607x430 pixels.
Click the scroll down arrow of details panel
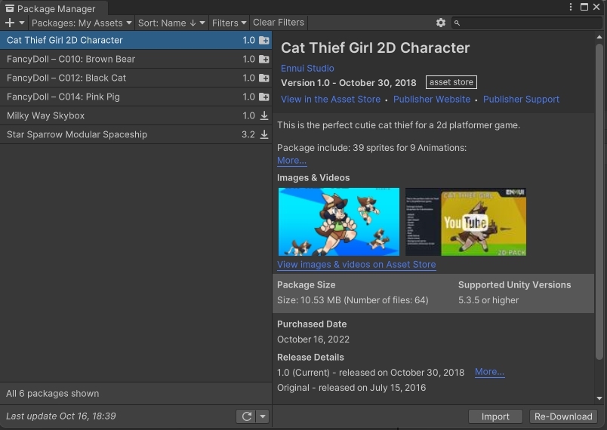(599, 398)
